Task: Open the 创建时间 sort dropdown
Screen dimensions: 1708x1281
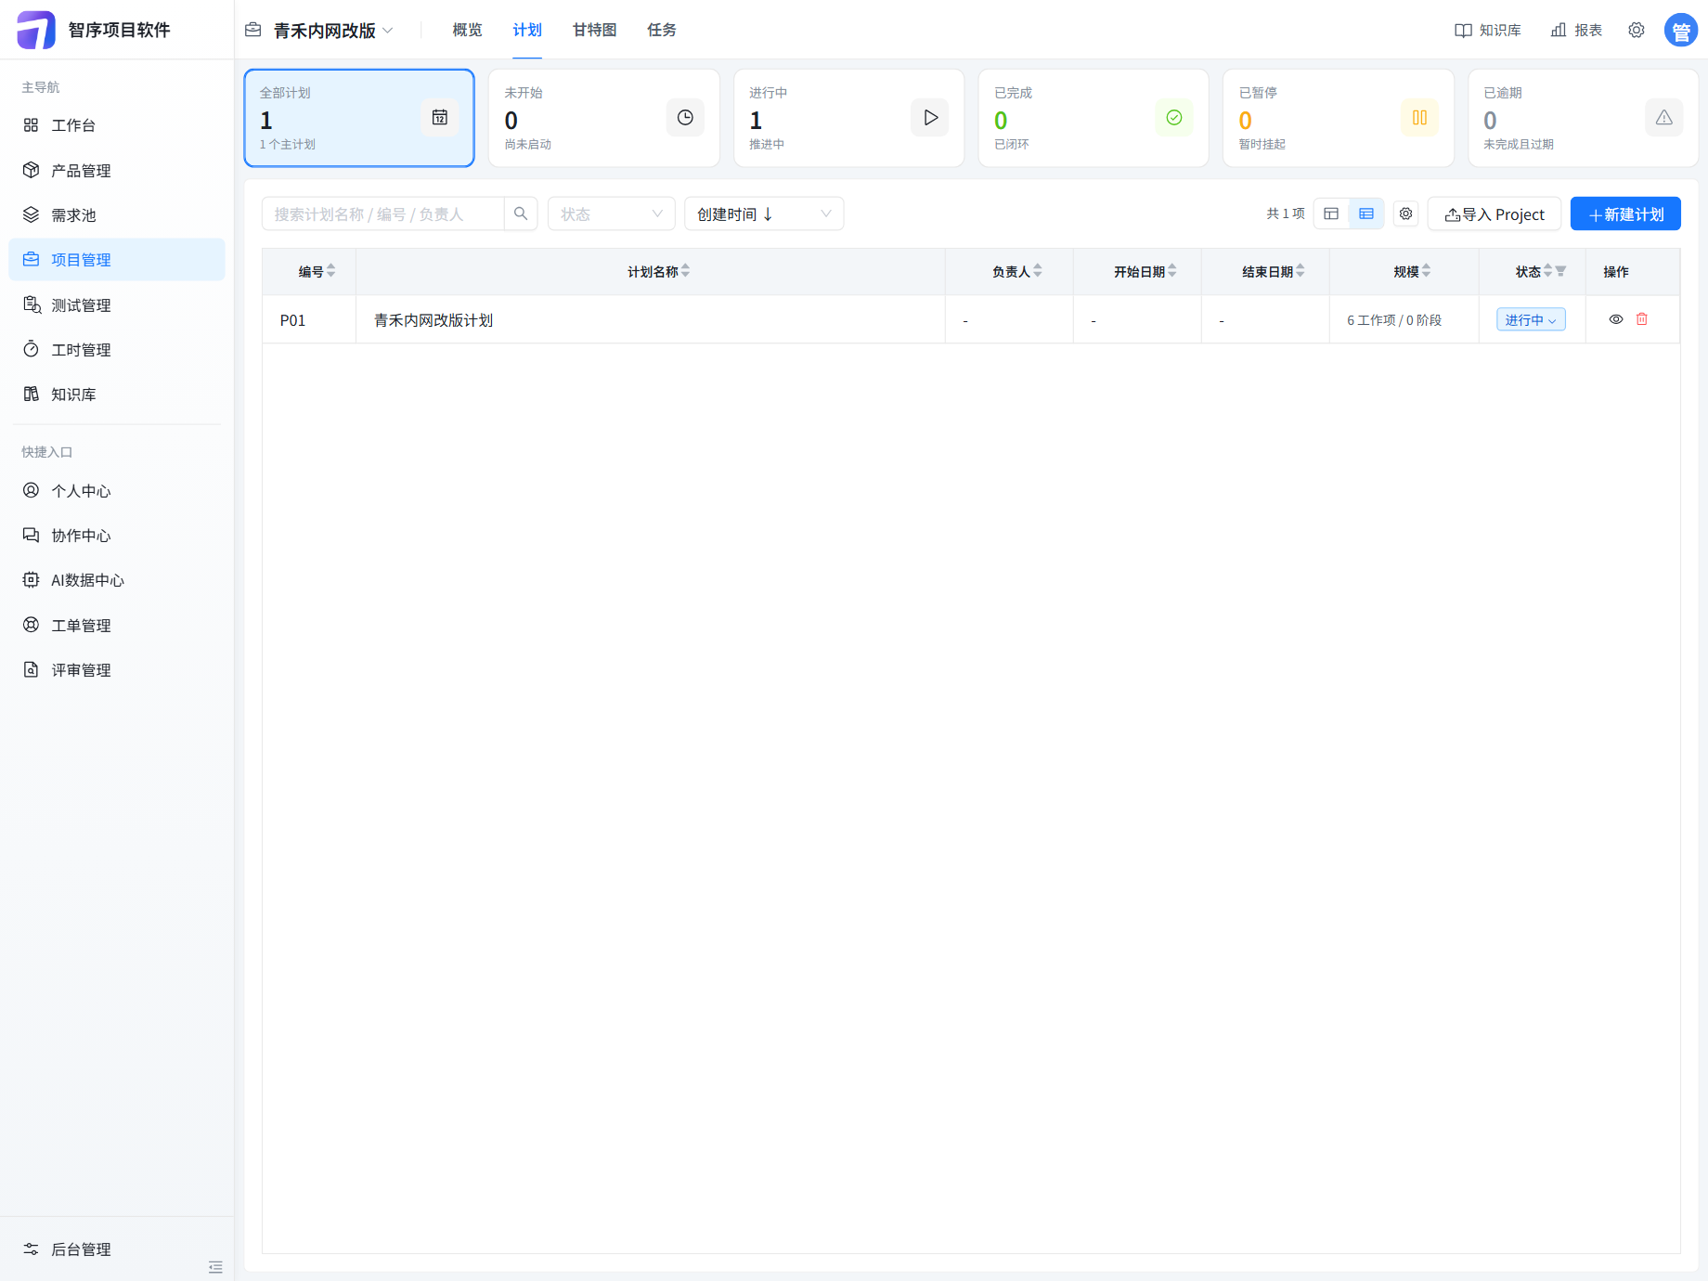Action: pos(764,214)
